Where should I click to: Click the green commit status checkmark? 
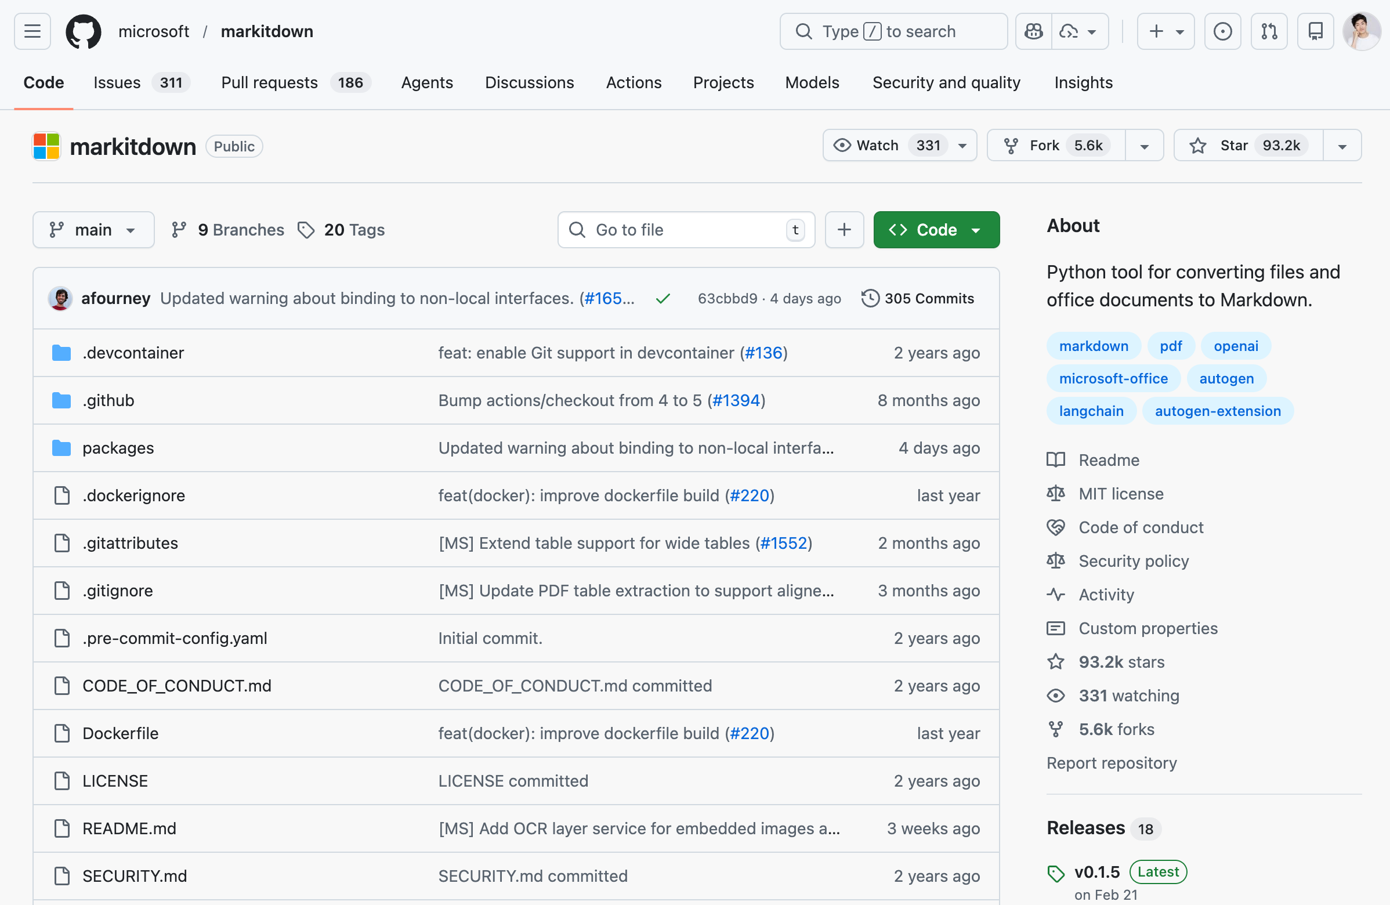[663, 299]
